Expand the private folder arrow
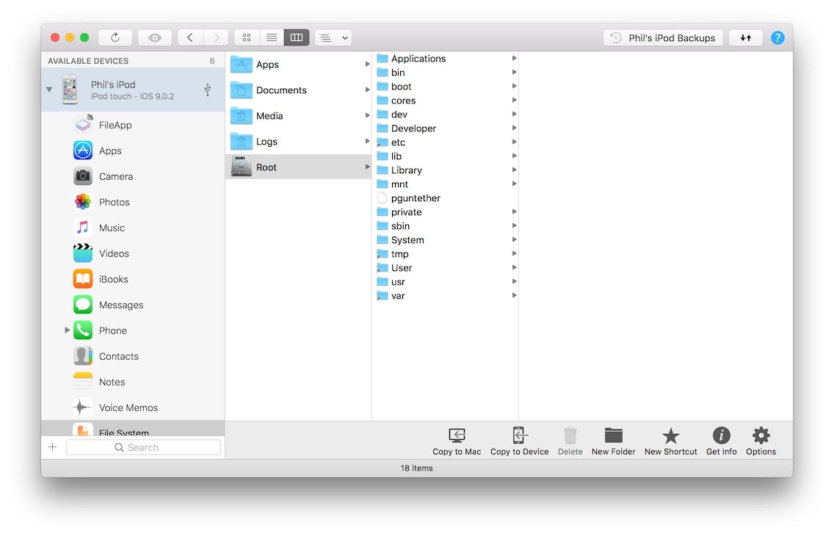This screenshot has height=536, width=834. tap(514, 211)
